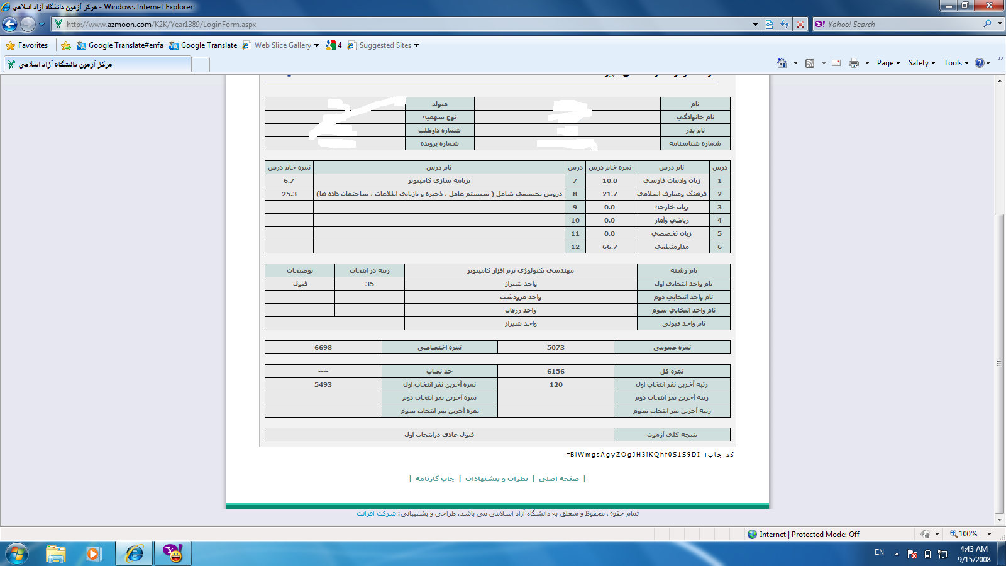Click the Print icon in command bar
This screenshot has width=1006, height=566.
click(x=853, y=63)
